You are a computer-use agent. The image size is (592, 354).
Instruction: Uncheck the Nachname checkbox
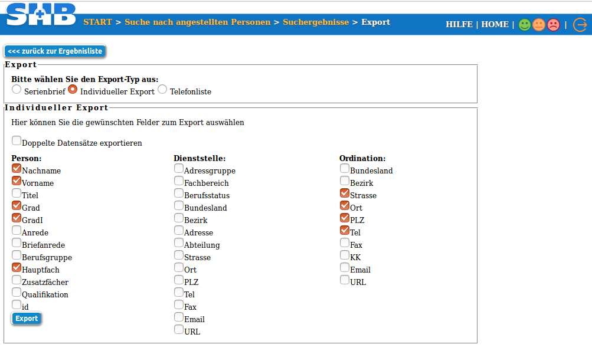[17, 168]
